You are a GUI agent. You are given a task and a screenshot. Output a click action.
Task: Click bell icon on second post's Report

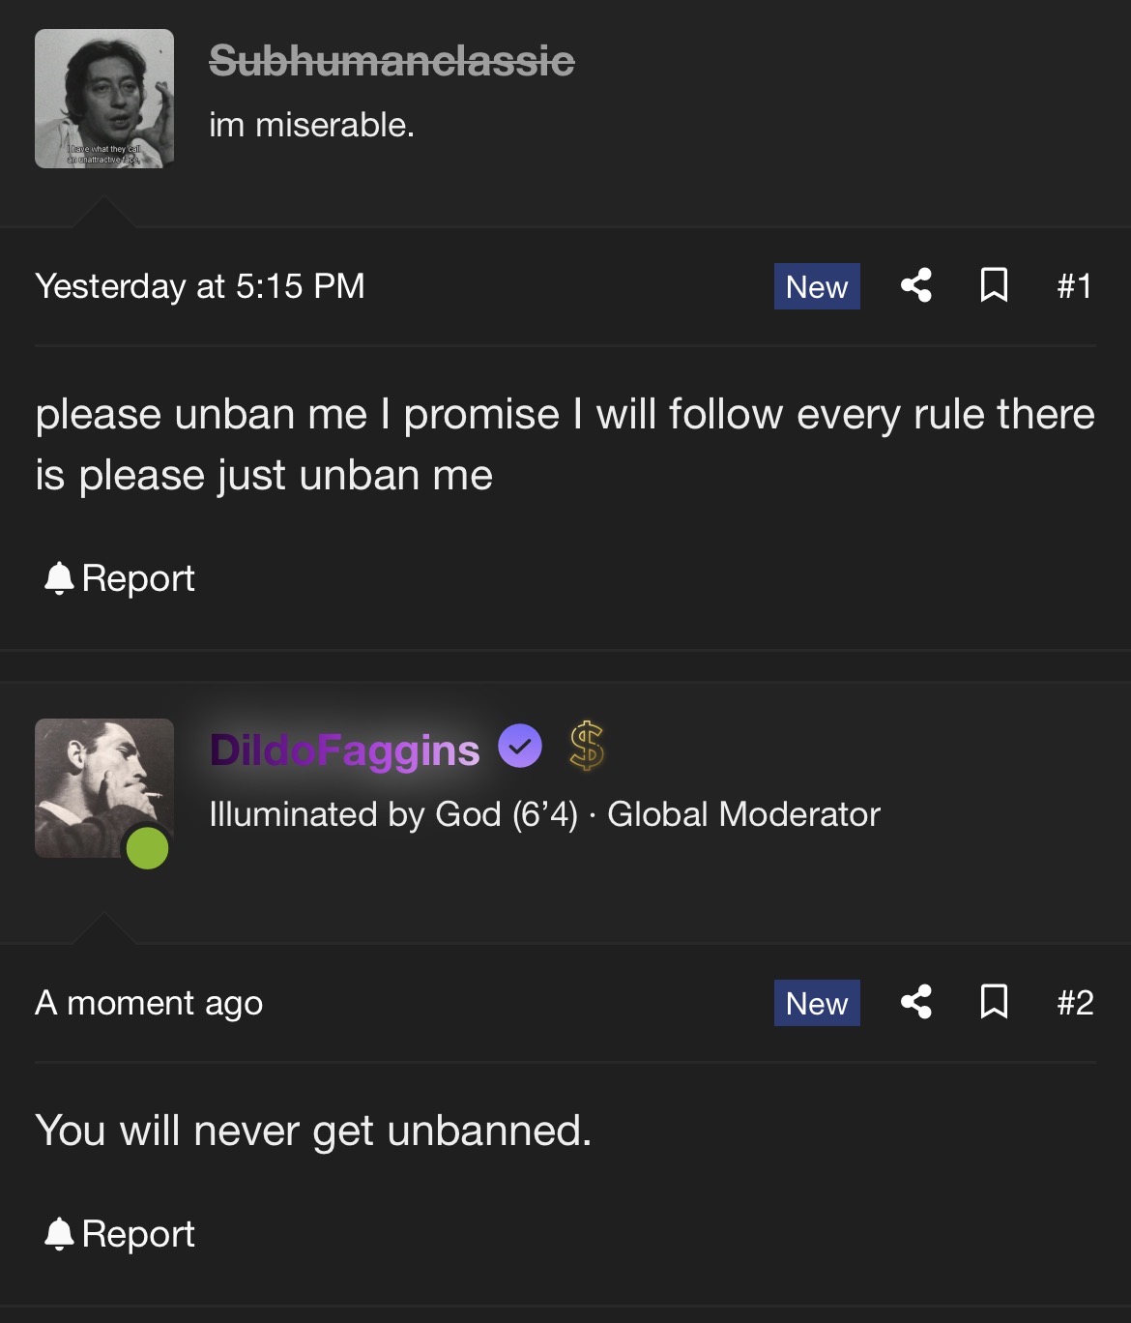(x=59, y=1233)
